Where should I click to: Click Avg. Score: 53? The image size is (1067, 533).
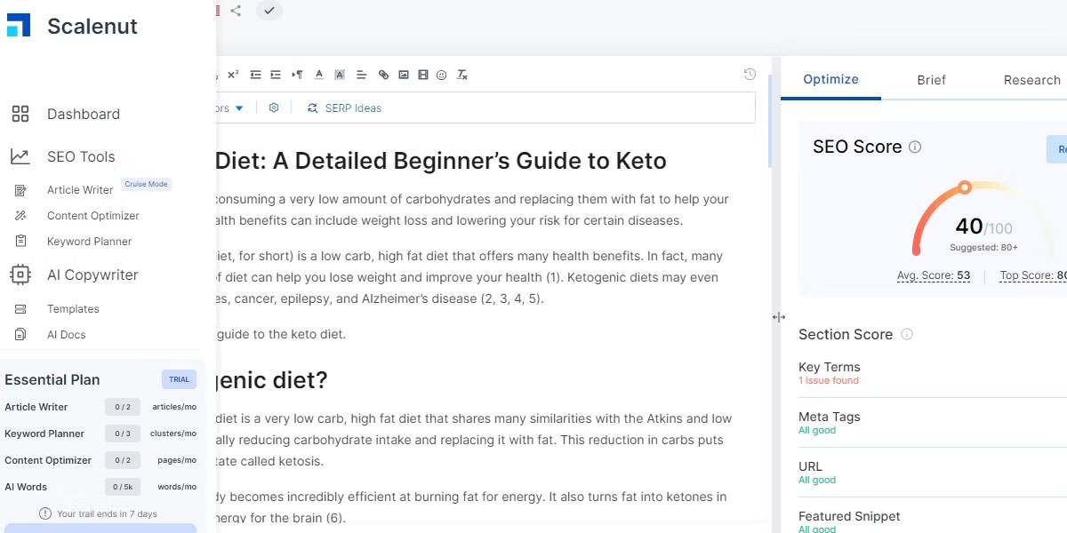934,275
